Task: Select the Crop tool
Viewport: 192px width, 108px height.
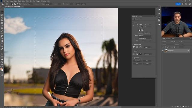Action: [2, 20]
